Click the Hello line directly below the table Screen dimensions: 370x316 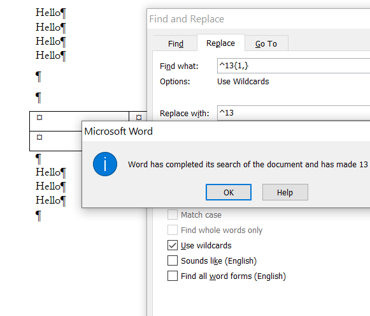pyautogui.click(x=50, y=172)
